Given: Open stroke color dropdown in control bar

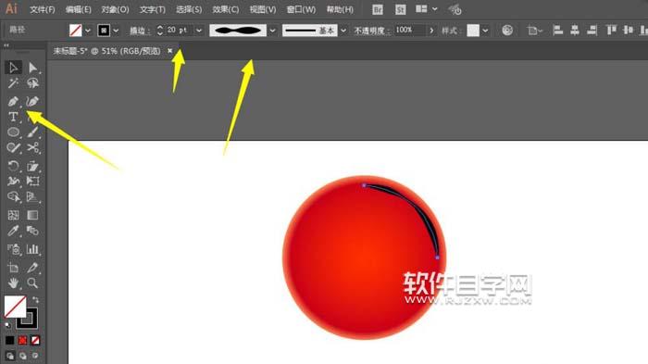Looking at the screenshot, I should [x=116, y=31].
